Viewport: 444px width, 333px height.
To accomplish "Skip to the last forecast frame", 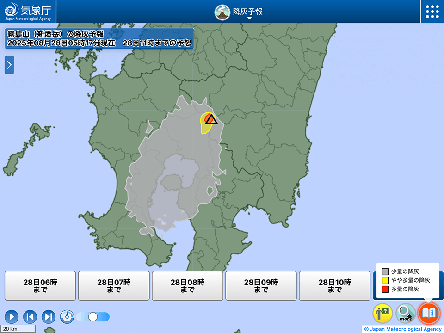I will pyautogui.click(x=49, y=317).
